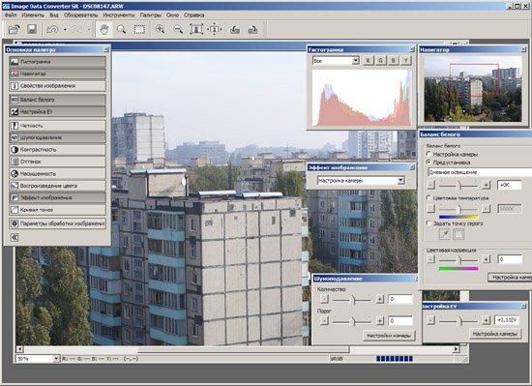The height and width of the screenshot is (386, 532).
Task: Toggle Свойства изображения palette button
Action: click(58, 86)
